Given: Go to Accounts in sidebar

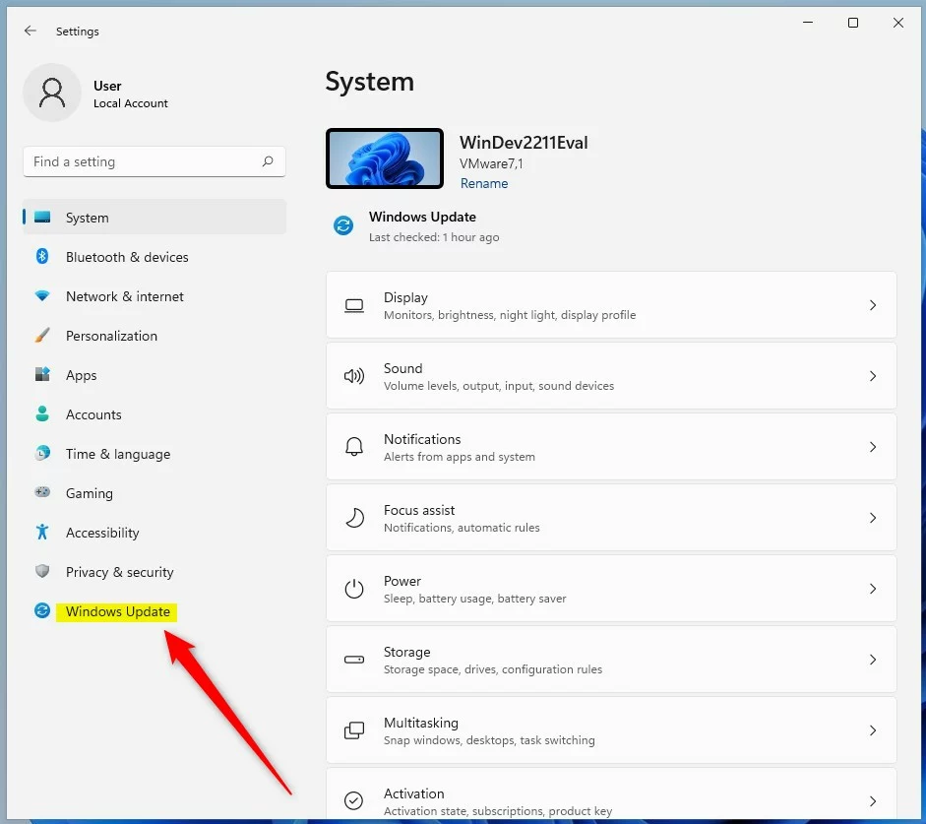Looking at the screenshot, I should tap(93, 414).
